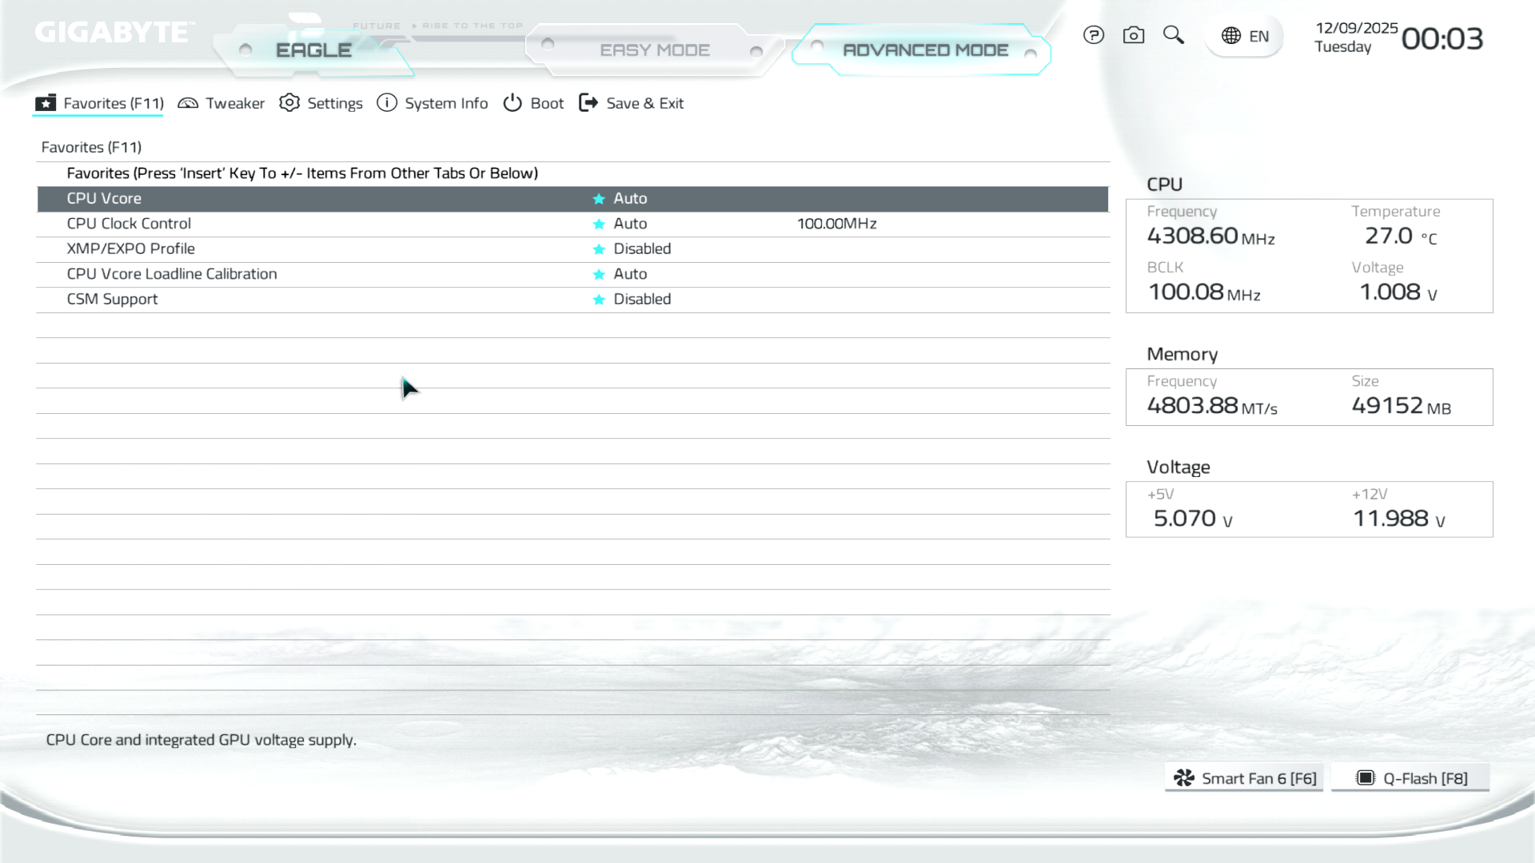Switch to Easy Mode
Viewport: 1535px width, 863px height.
(654, 50)
